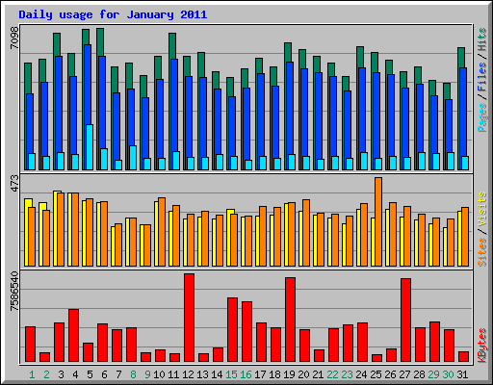
Task: Click the 7586540 axis value
Action: pyautogui.click(x=14, y=291)
